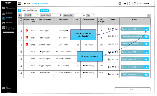Viewport: 157px width, 96px height.
Task: Click the Ouvrir button
Action: (132, 89)
